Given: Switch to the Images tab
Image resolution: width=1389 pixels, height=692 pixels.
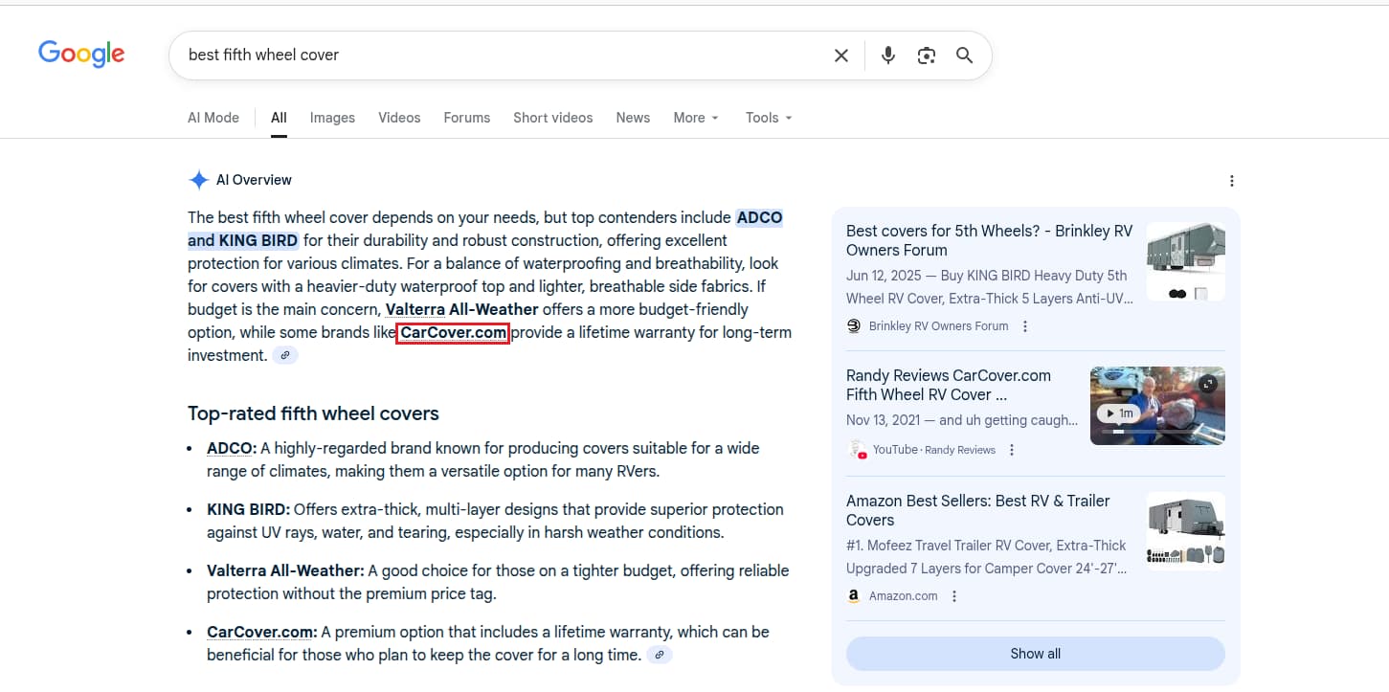Looking at the screenshot, I should 332,117.
